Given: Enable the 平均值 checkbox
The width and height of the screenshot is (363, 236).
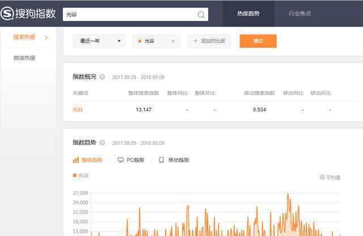Looking at the screenshot, I should coord(322,177).
